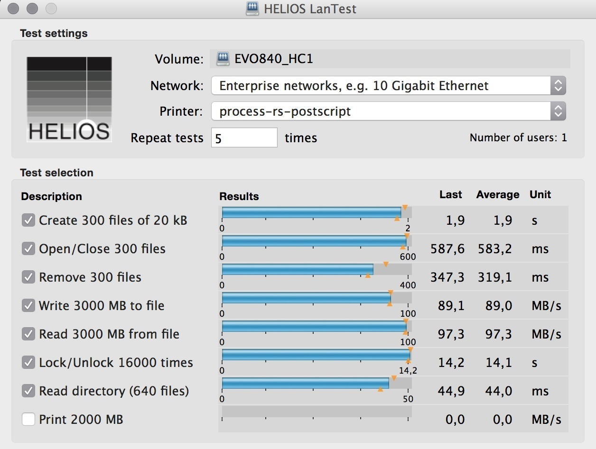Click the empty Print 2000 MB result bar

pos(317,412)
